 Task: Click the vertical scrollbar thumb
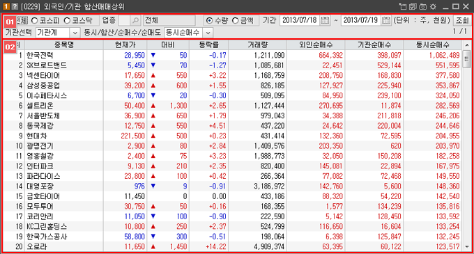[x=467, y=59]
